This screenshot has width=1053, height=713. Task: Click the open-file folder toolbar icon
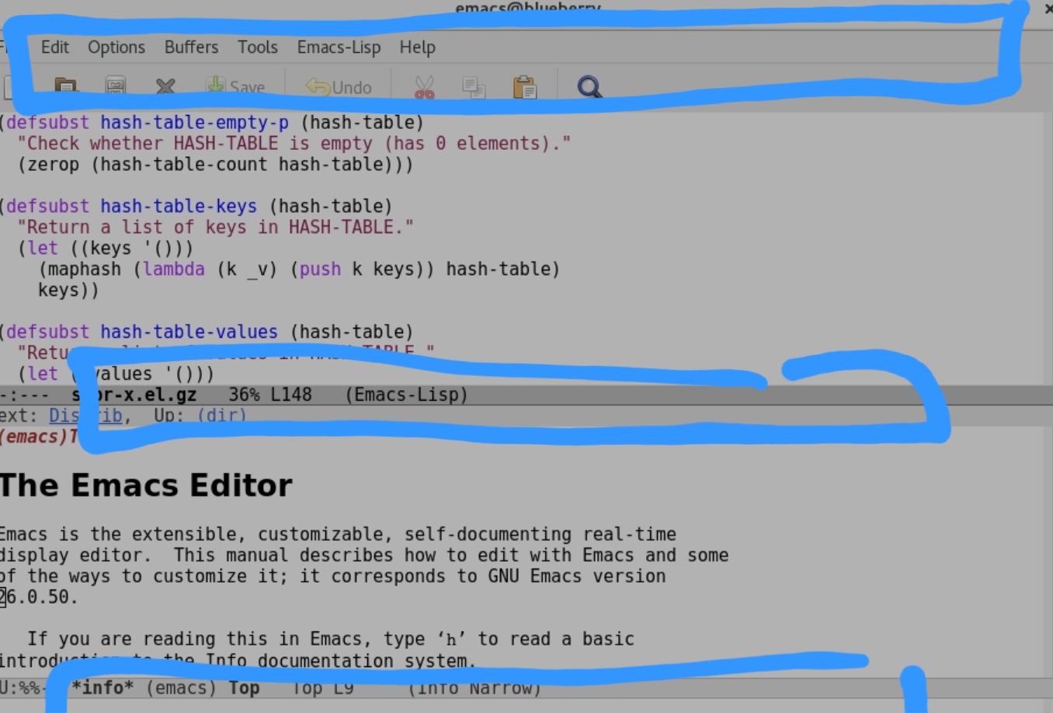click(x=65, y=86)
